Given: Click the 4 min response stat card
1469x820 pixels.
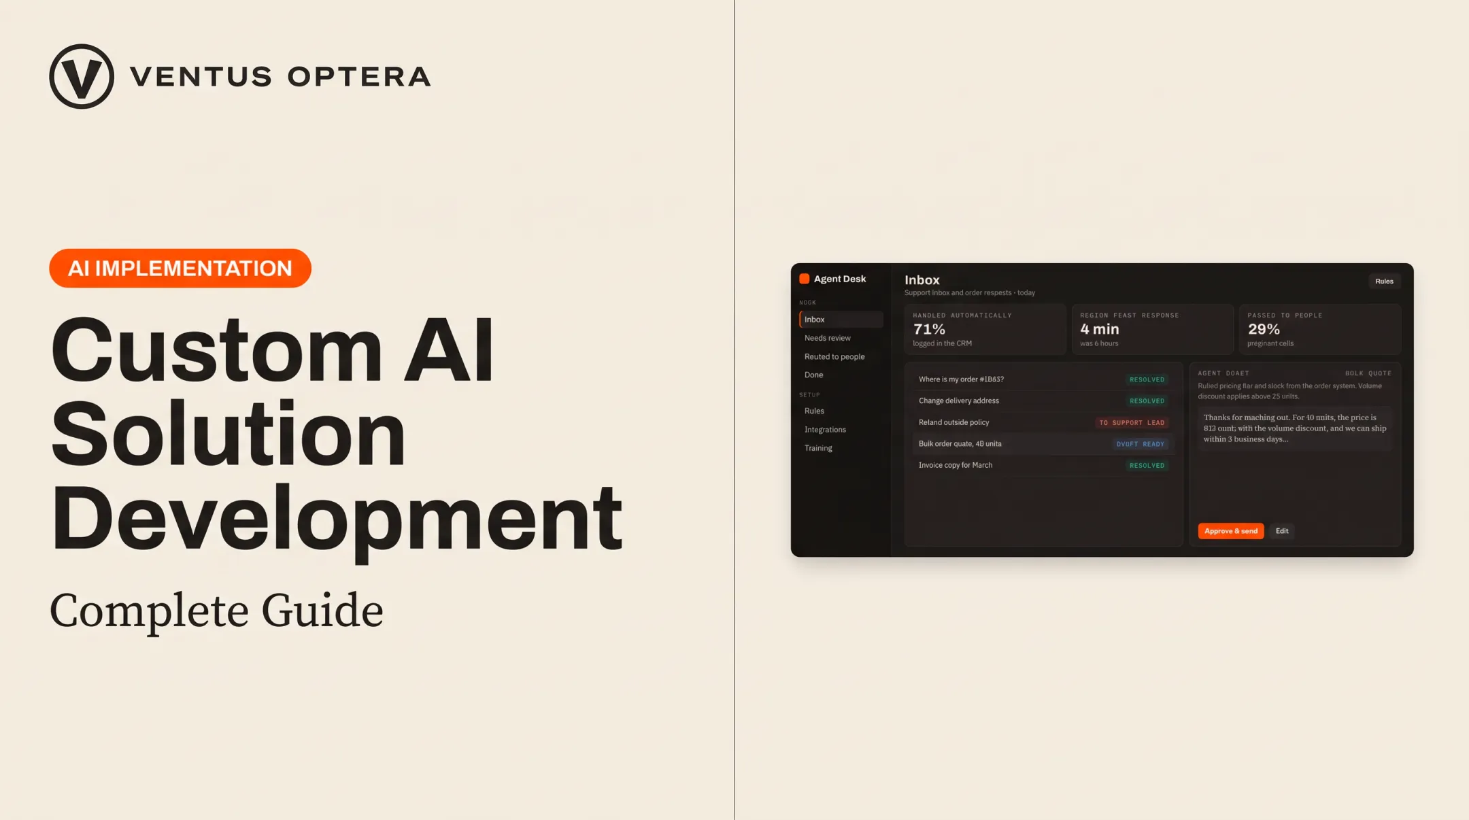Looking at the screenshot, I should click(1152, 329).
